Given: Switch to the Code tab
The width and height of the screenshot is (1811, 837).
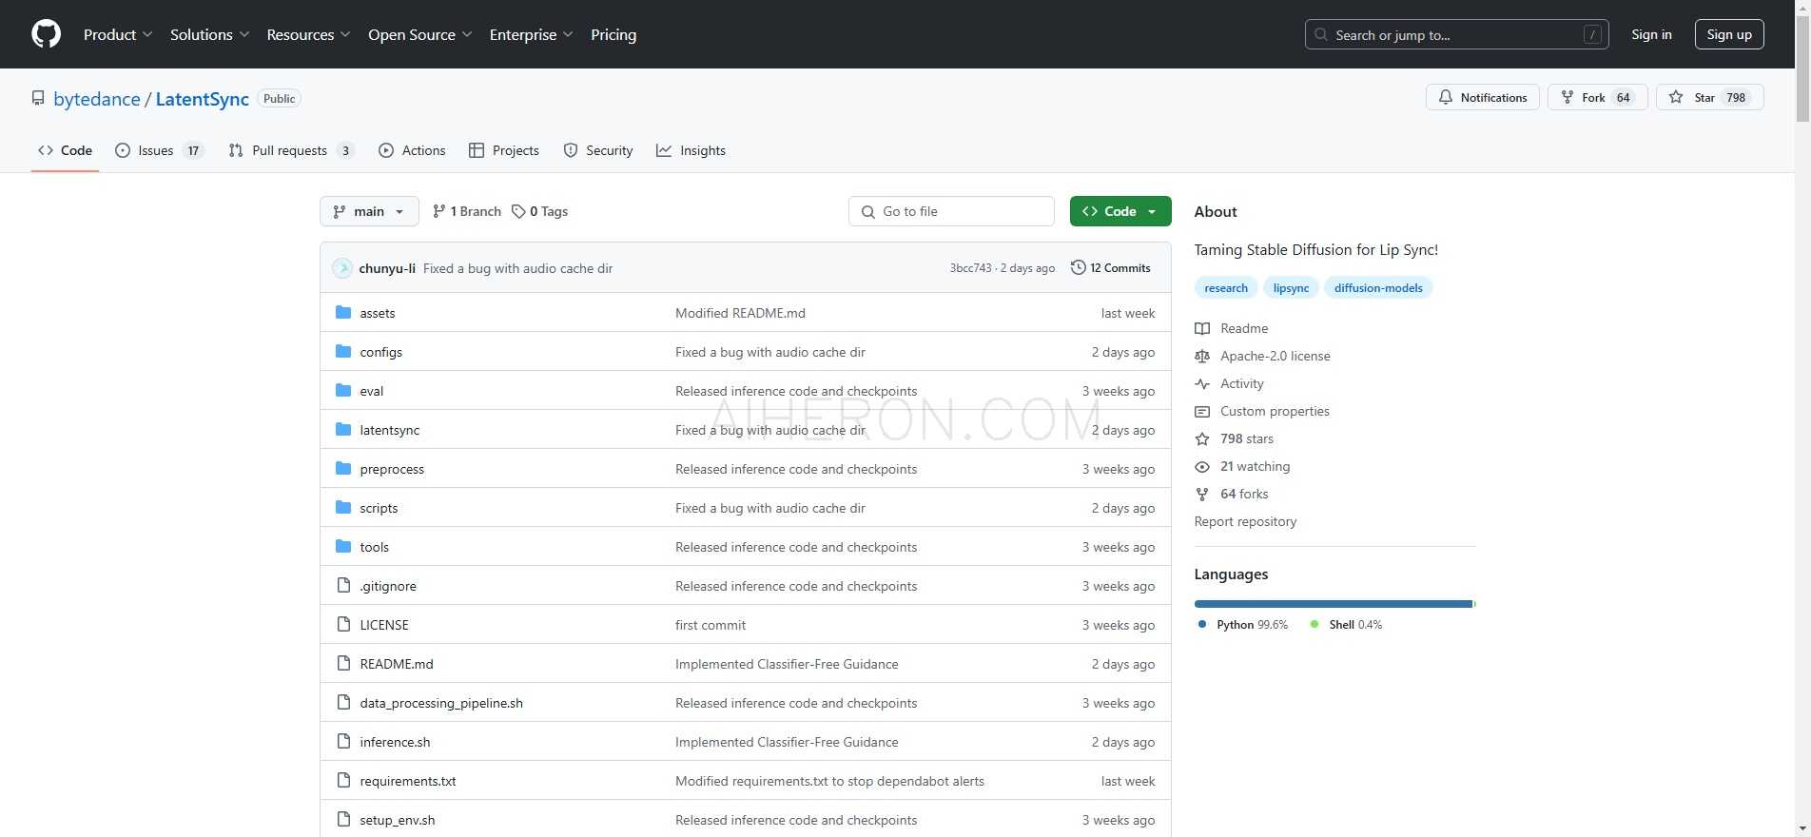Looking at the screenshot, I should click(65, 150).
